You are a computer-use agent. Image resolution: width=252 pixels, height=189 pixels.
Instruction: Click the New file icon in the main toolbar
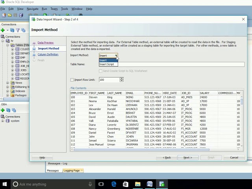pos(4,15)
